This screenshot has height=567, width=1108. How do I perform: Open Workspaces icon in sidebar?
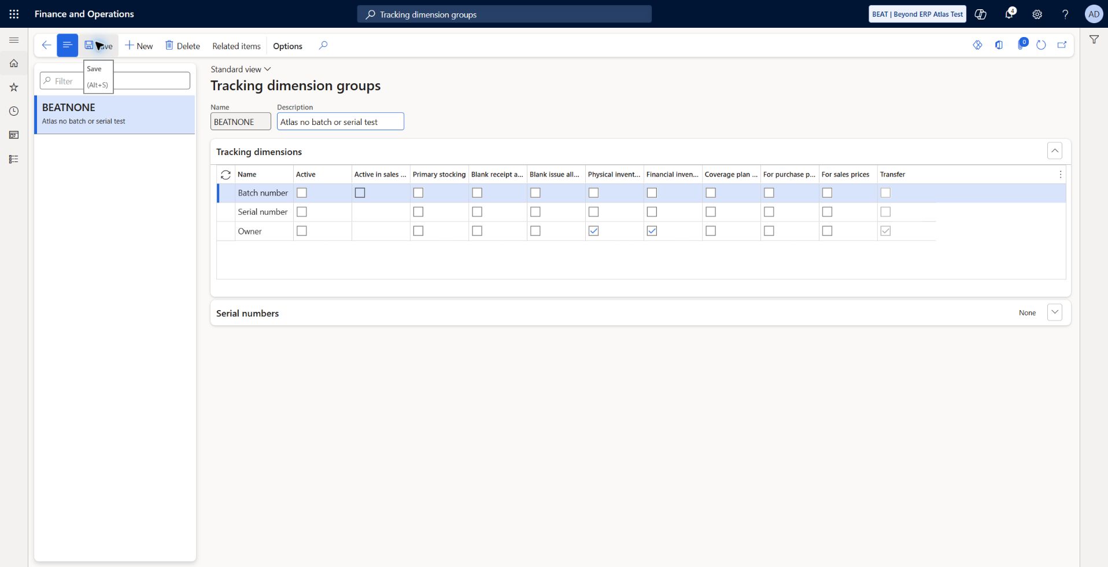(x=14, y=135)
